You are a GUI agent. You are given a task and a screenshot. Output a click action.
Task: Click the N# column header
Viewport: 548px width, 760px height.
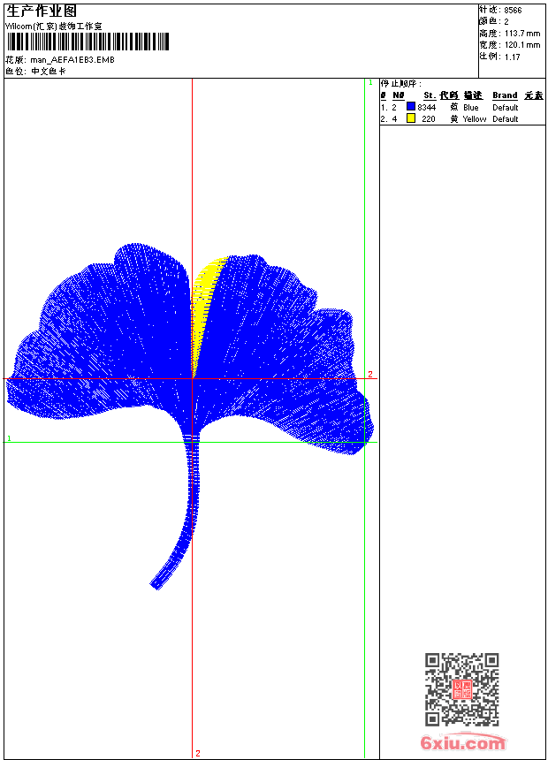click(398, 95)
